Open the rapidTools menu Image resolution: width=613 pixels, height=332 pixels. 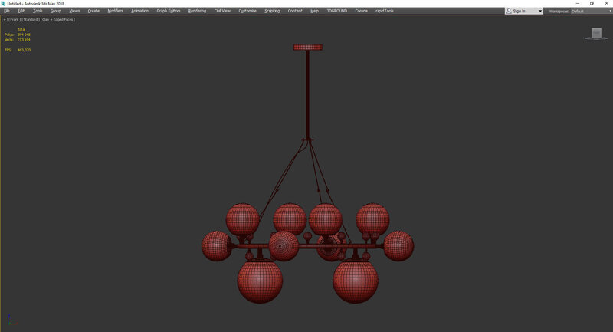tap(385, 11)
